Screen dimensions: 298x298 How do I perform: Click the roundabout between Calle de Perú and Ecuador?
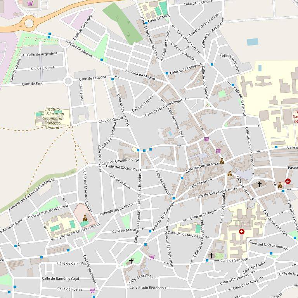point(68,81)
